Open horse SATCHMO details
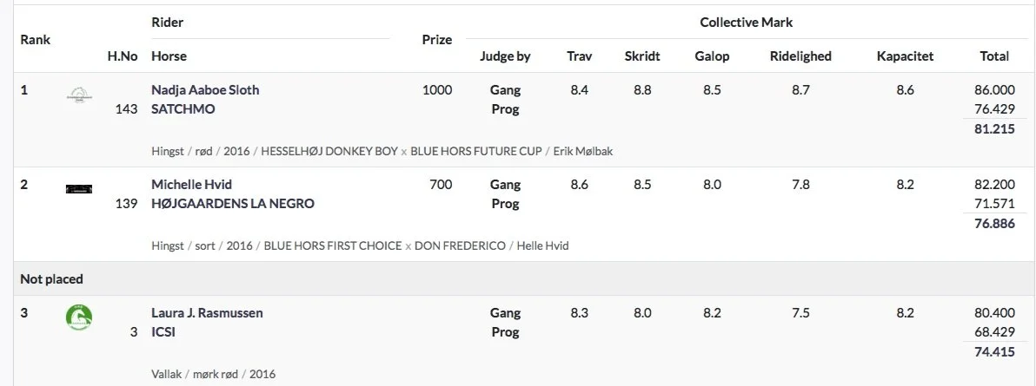Viewport: 1036px width, 386px height. coord(183,109)
